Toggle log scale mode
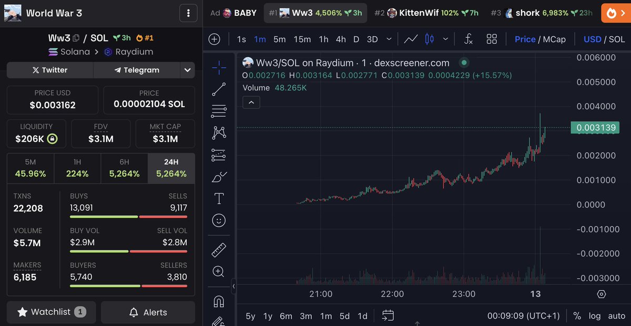The width and height of the screenshot is (631, 326). click(594, 316)
